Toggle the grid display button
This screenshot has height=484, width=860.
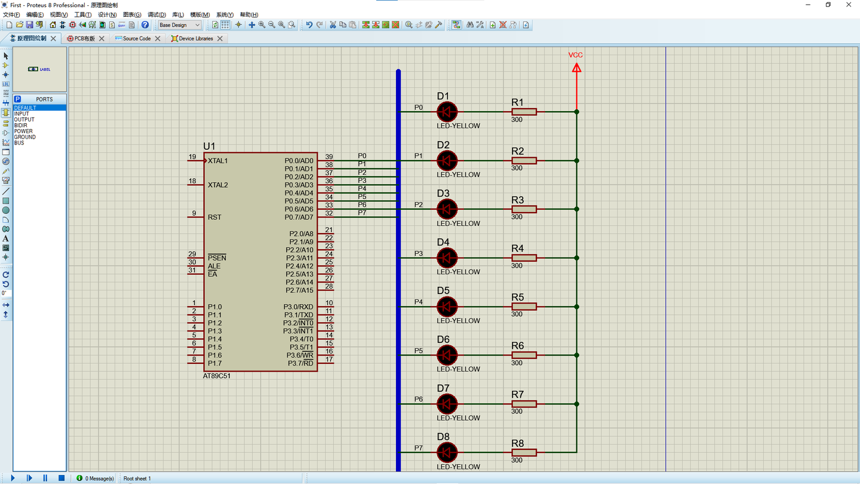coord(225,25)
